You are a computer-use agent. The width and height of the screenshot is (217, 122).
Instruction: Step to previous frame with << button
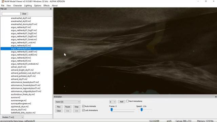tap(67, 111)
